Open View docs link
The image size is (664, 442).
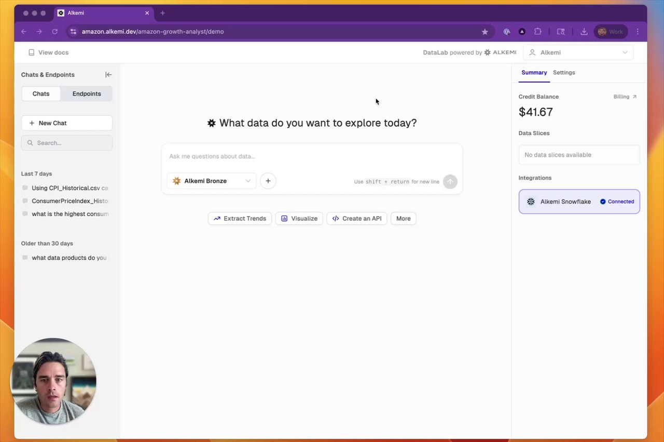[x=48, y=52]
